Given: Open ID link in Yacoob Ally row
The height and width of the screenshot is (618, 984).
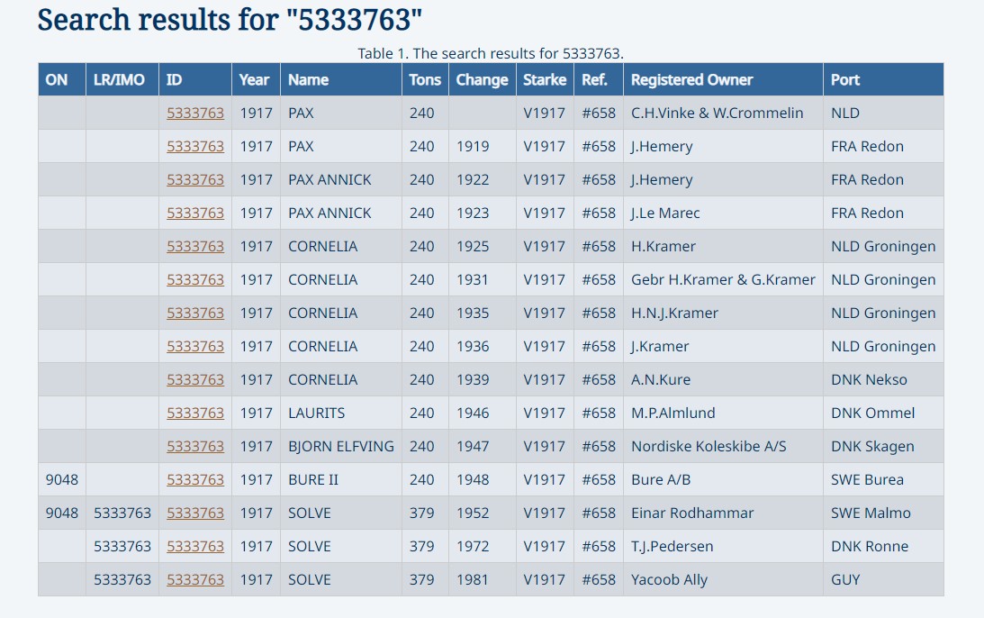Looking at the screenshot, I should point(195,579).
